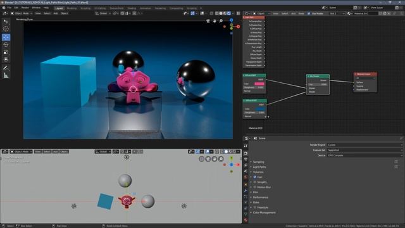This screenshot has height=228, width=405.
Task: Click the Material.003 name field in the node editor header
Action: tap(366, 13)
